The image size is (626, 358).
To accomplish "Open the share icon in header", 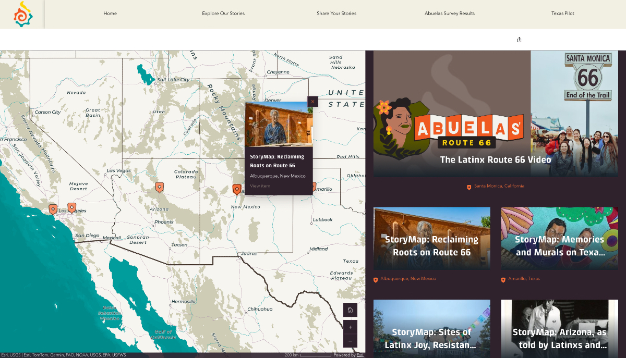I will click(x=519, y=40).
